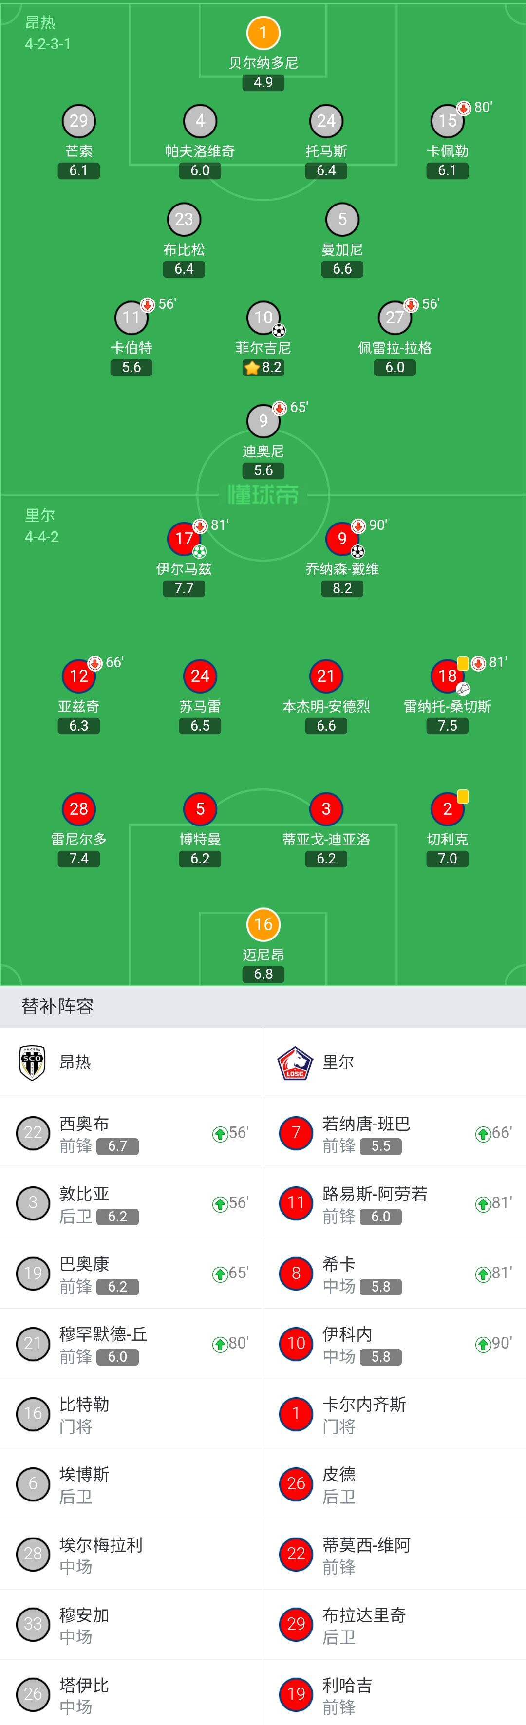Viewport: 526px width, 1725px height.
Task: Open Lille LOSC club crest icon
Action: click(295, 1063)
